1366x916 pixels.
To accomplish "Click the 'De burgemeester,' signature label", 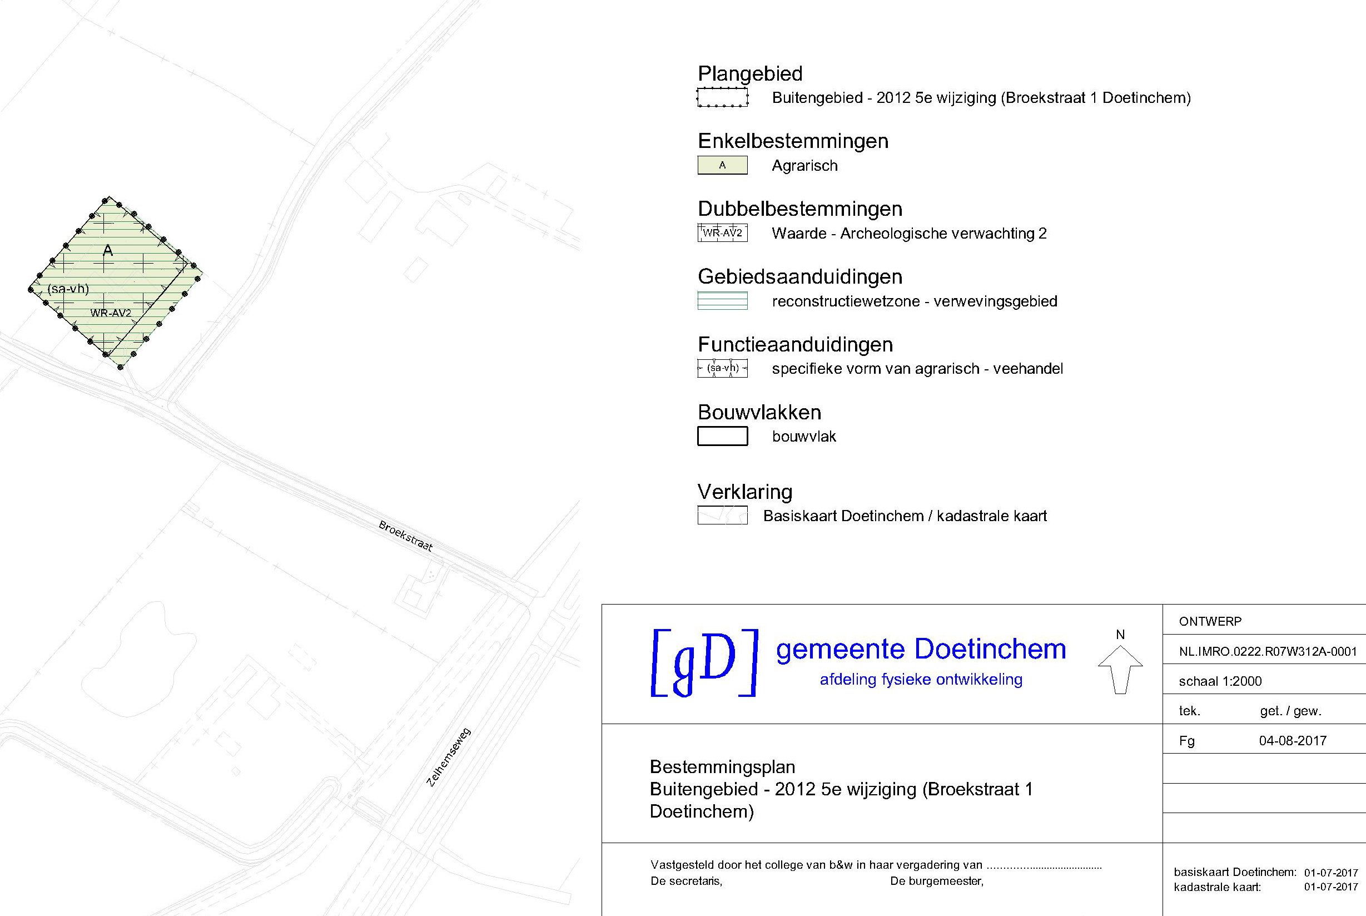I will tap(937, 881).
